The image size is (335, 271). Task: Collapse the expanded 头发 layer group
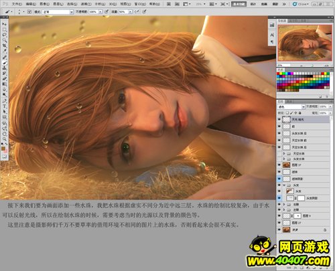click(284, 185)
